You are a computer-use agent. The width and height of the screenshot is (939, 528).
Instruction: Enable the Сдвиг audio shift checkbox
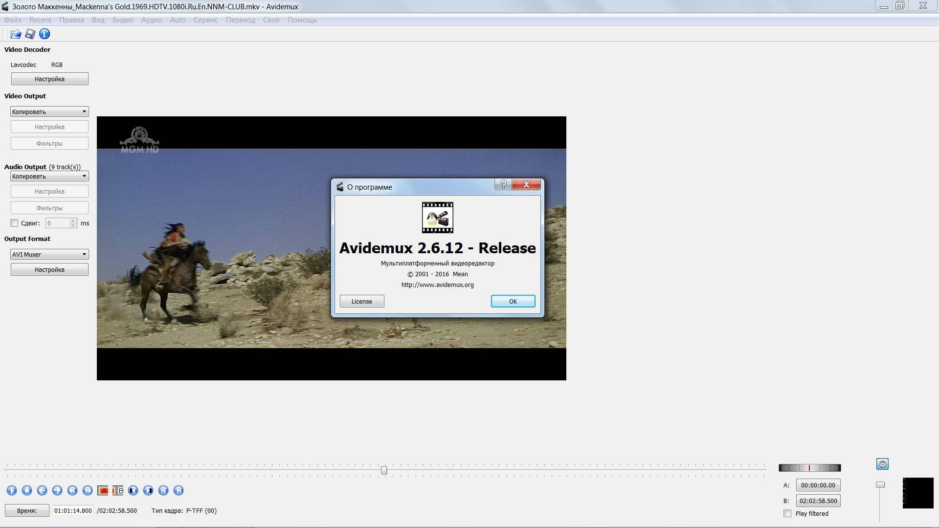[x=14, y=223]
